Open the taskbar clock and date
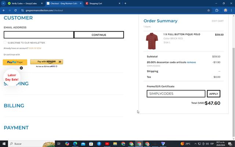Viewport: 235px width, 147px height. coord(221,144)
